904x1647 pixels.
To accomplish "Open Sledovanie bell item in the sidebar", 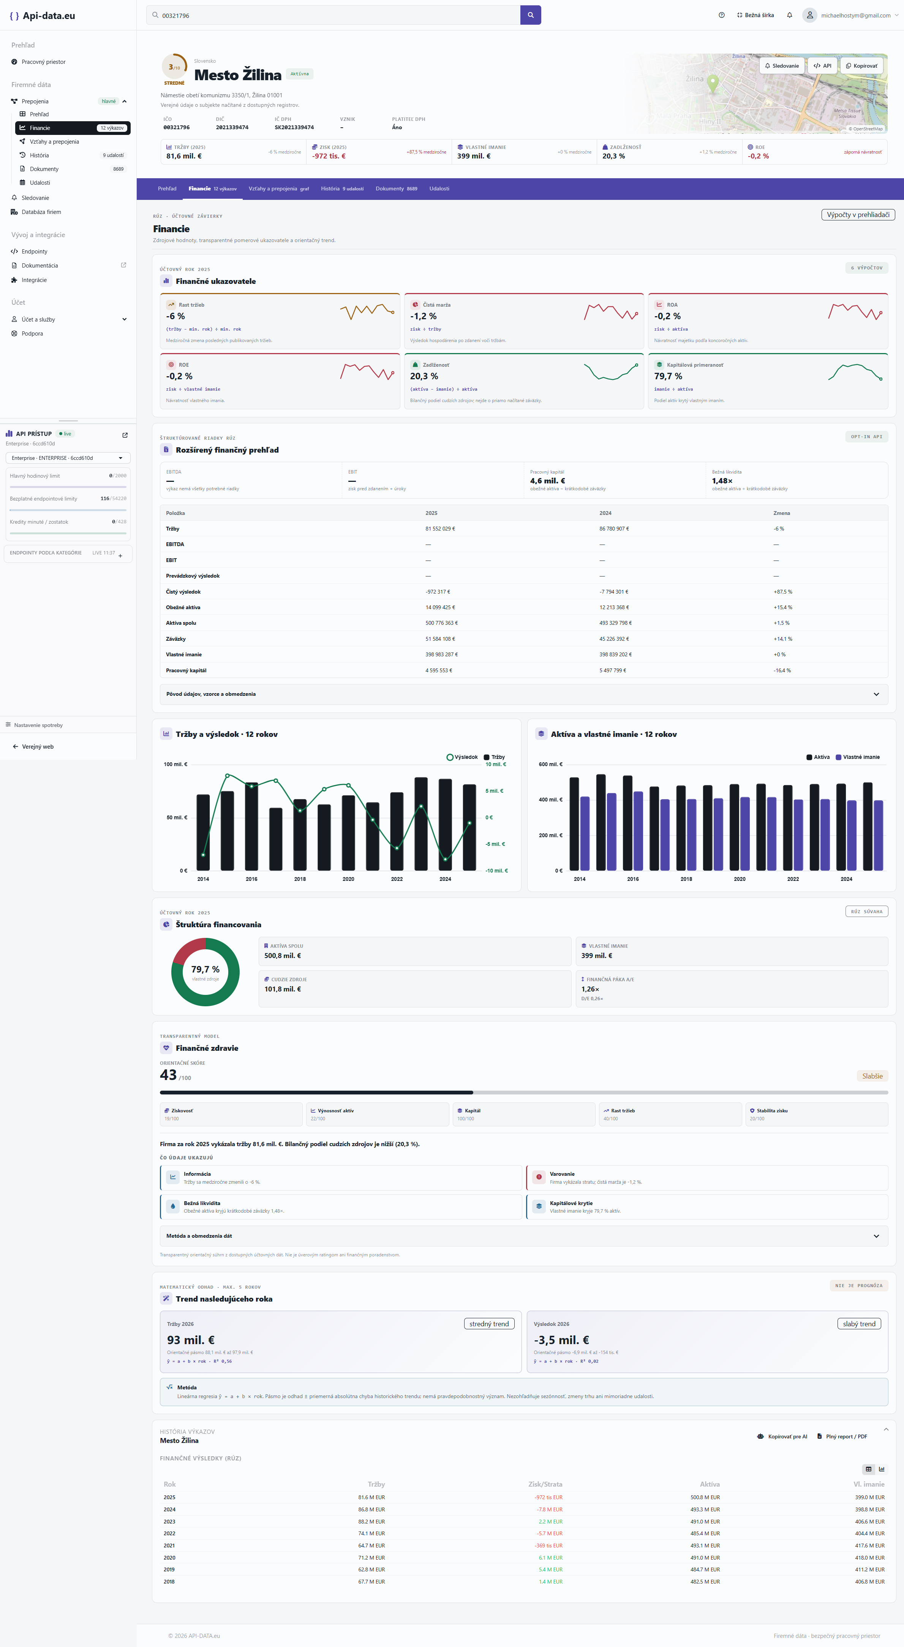I will [x=68, y=198].
